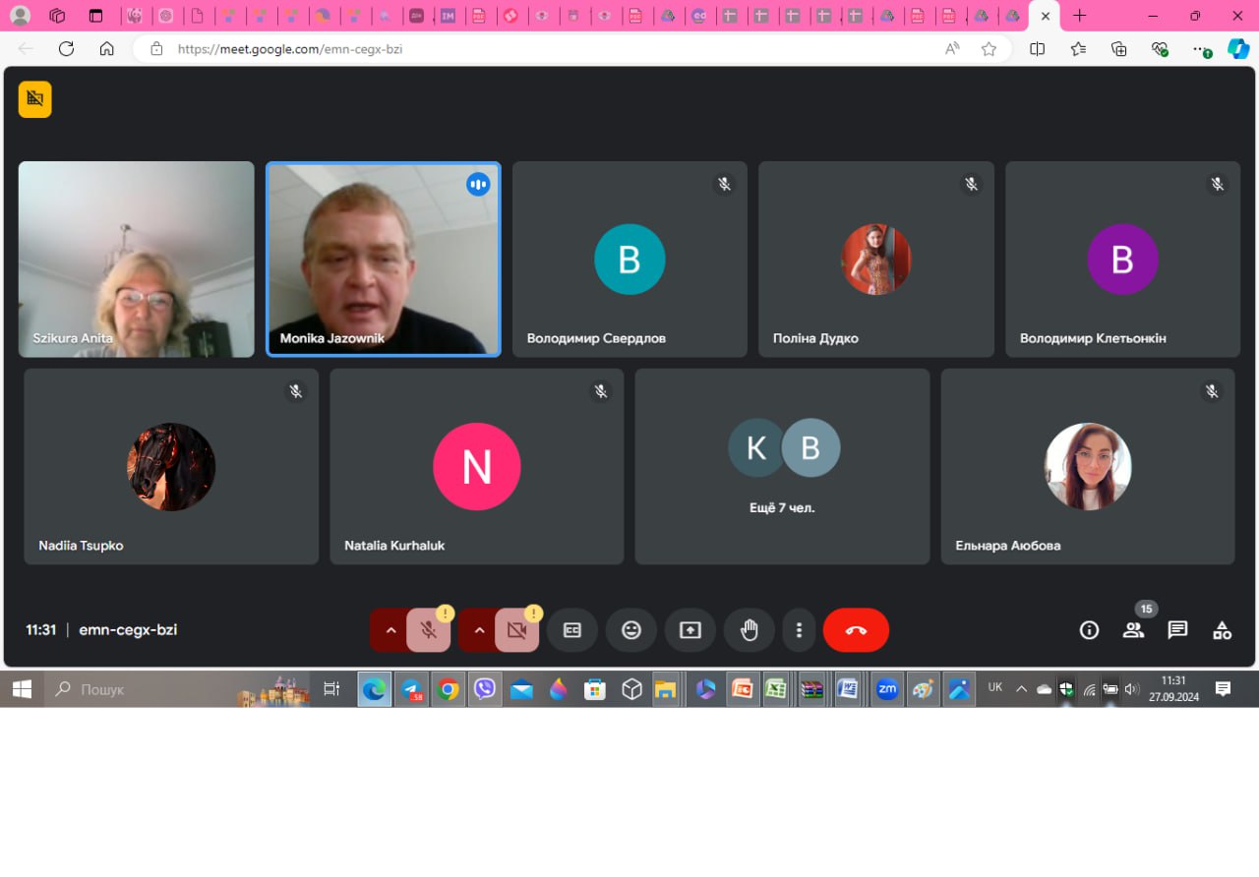Go to the browser home page
The image size is (1259, 877).
pos(107,49)
